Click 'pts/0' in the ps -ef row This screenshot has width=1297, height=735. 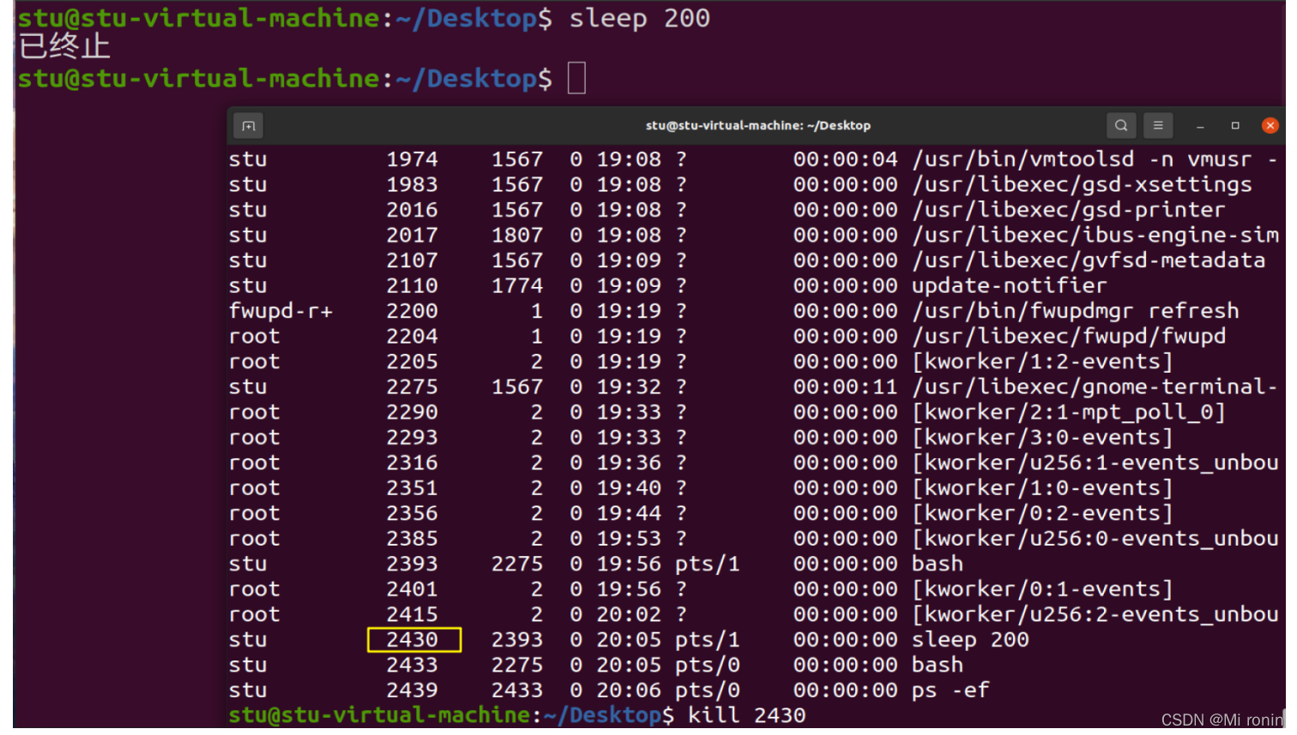click(708, 690)
